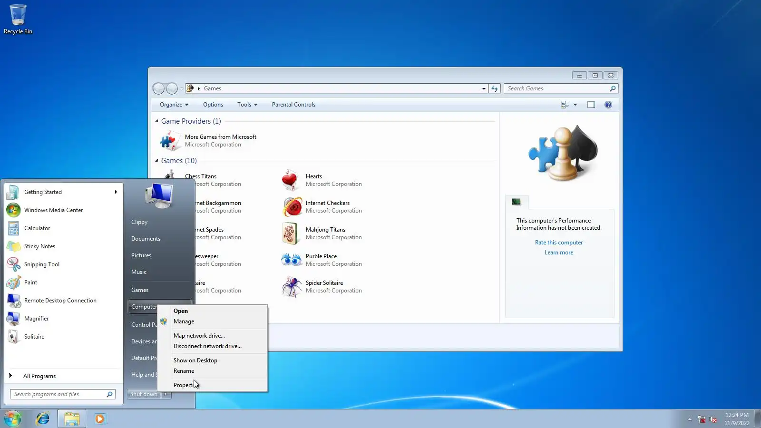Open the More Games from Microsoft icon

click(x=169, y=141)
